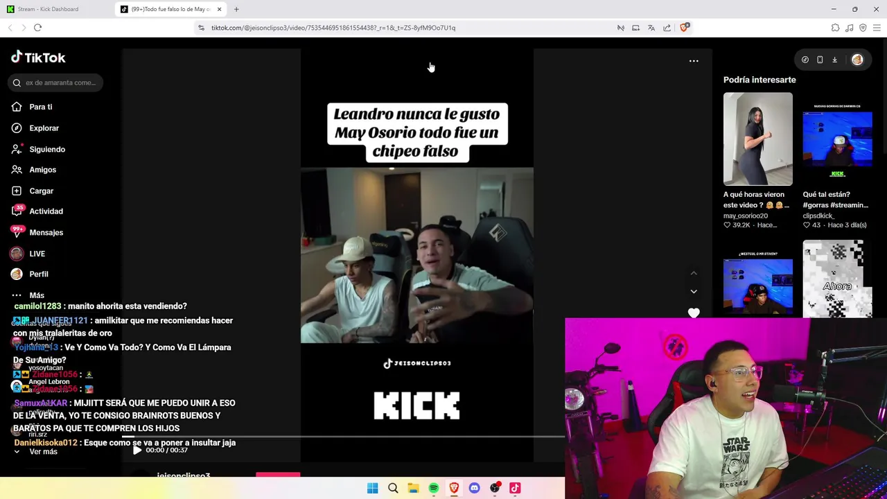Click the cast/install screen icon
Viewport: 887px width, 499px height.
[635, 28]
